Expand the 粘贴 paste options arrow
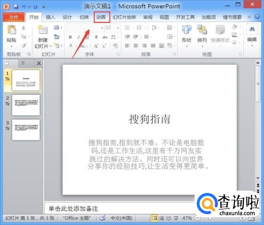The height and width of the screenshot is (225, 264). 12,46
